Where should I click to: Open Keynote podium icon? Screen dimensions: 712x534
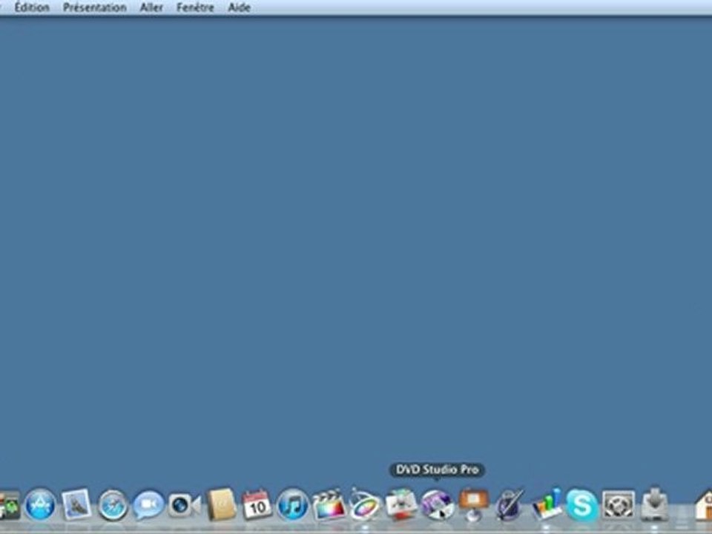473,504
